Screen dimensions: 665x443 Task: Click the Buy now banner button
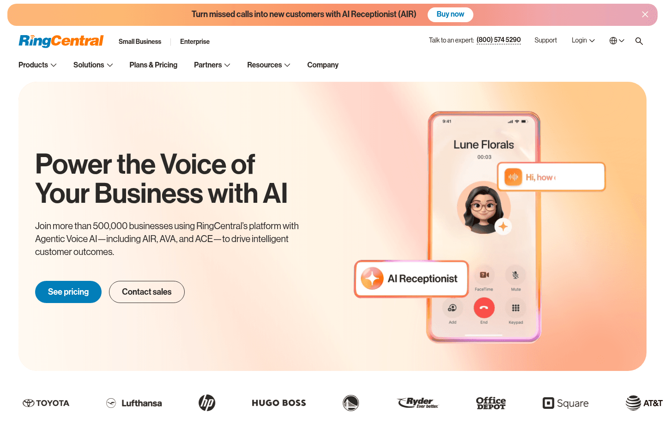click(x=450, y=14)
